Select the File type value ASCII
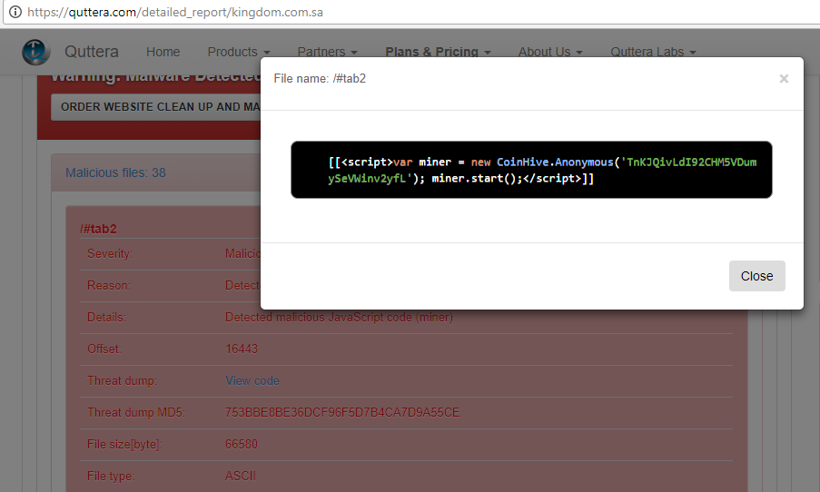 click(241, 476)
